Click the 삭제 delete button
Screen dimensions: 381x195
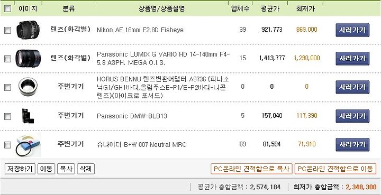86,169
